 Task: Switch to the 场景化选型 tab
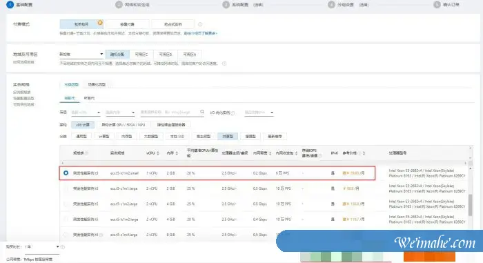[97, 84]
